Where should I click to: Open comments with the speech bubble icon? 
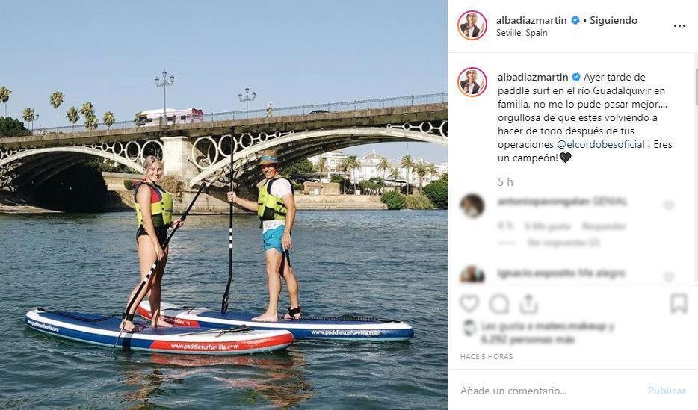pyautogui.click(x=499, y=305)
